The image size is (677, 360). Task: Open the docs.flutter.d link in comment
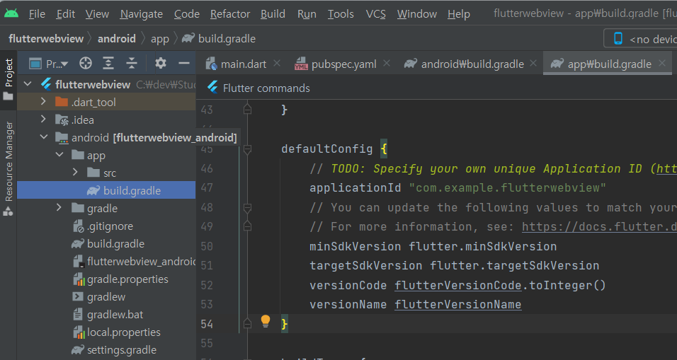tap(599, 227)
